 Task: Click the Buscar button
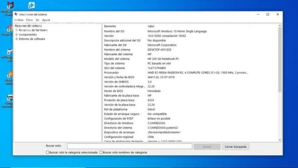tap(207, 147)
